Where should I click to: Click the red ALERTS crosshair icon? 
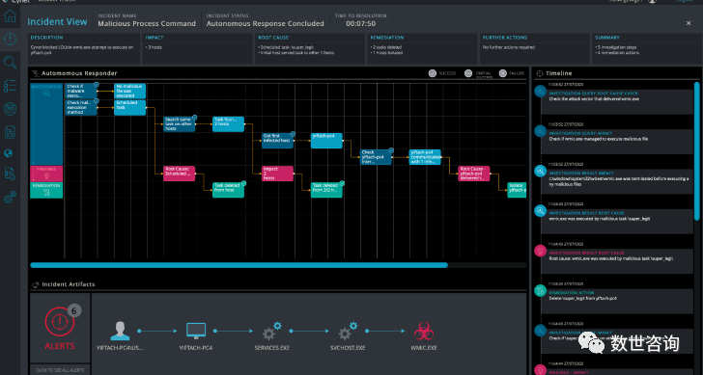(x=59, y=322)
